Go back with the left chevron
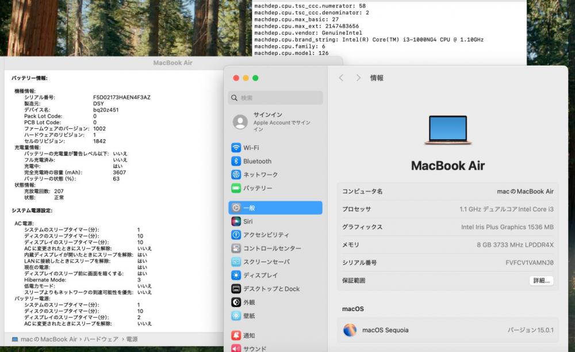Screen dimensions: 575x352 341,78
